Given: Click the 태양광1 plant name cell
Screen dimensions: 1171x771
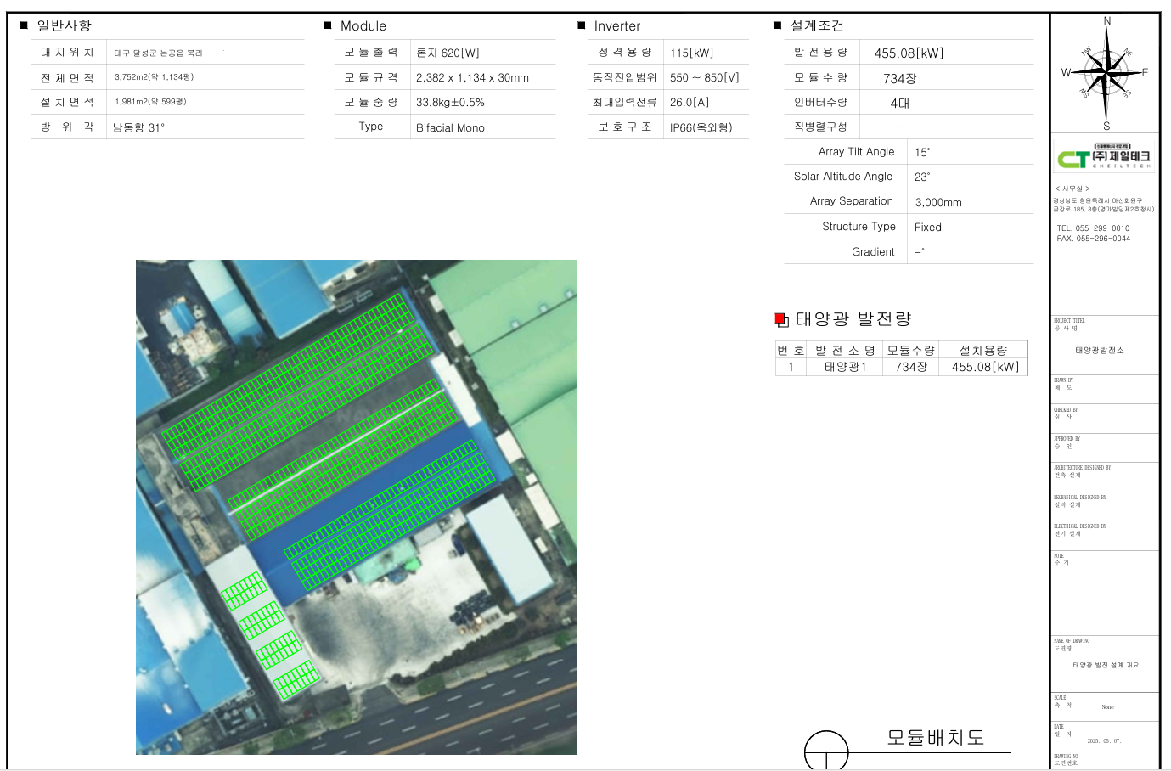Looking at the screenshot, I should click(x=845, y=367).
